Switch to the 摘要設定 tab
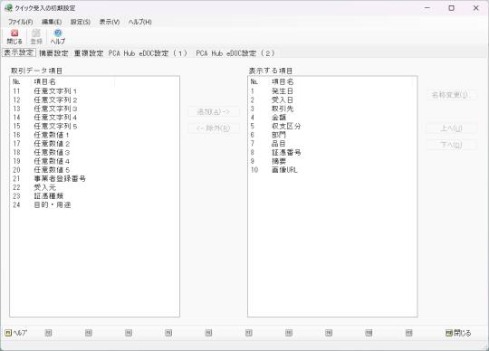Viewport: 489px width, 351px height. point(53,53)
